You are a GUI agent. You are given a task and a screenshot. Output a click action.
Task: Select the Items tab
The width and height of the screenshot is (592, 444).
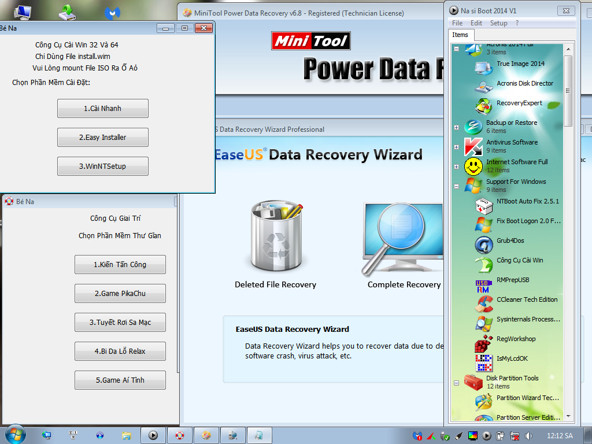point(461,35)
